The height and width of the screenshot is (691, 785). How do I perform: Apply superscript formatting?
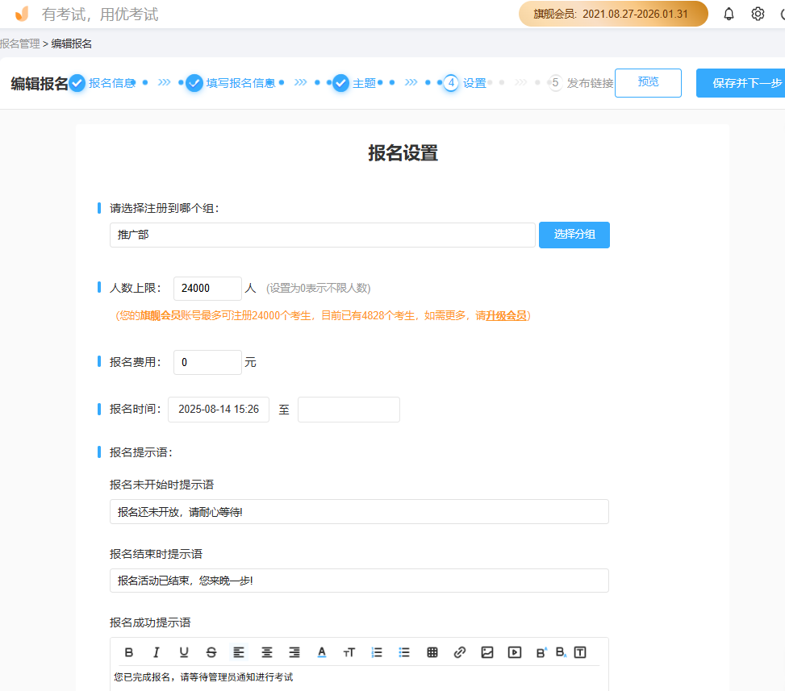tap(541, 652)
